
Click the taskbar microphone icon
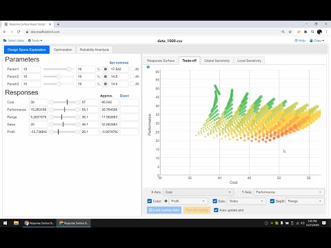[282, 223]
